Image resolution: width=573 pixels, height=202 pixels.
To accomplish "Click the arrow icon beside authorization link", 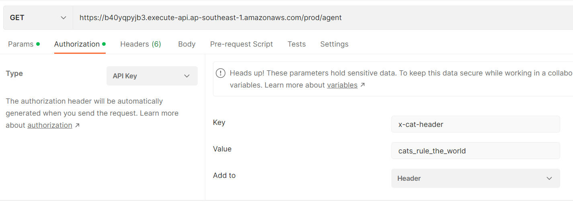I will pyautogui.click(x=77, y=125).
